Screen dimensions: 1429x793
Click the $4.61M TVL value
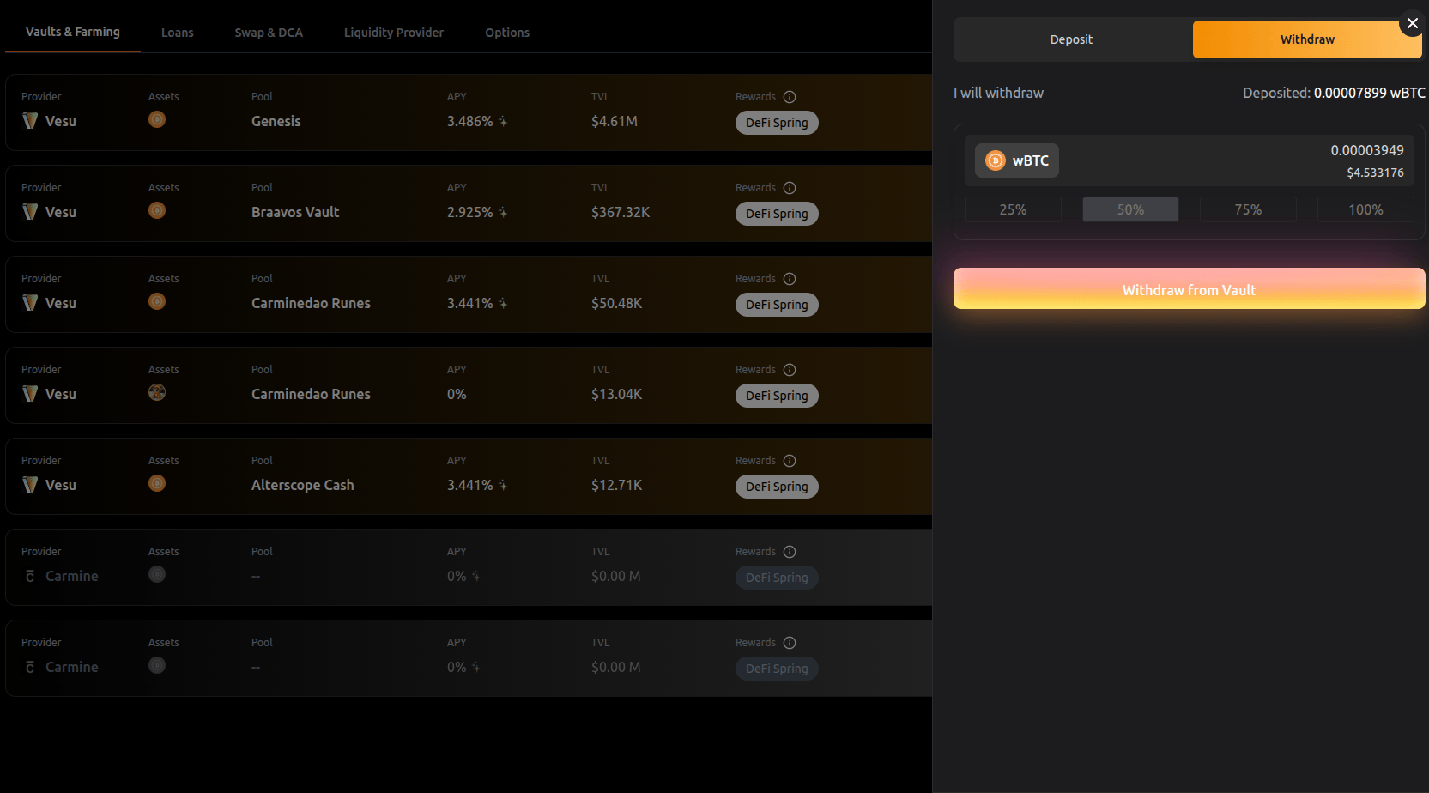(x=615, y=121)
